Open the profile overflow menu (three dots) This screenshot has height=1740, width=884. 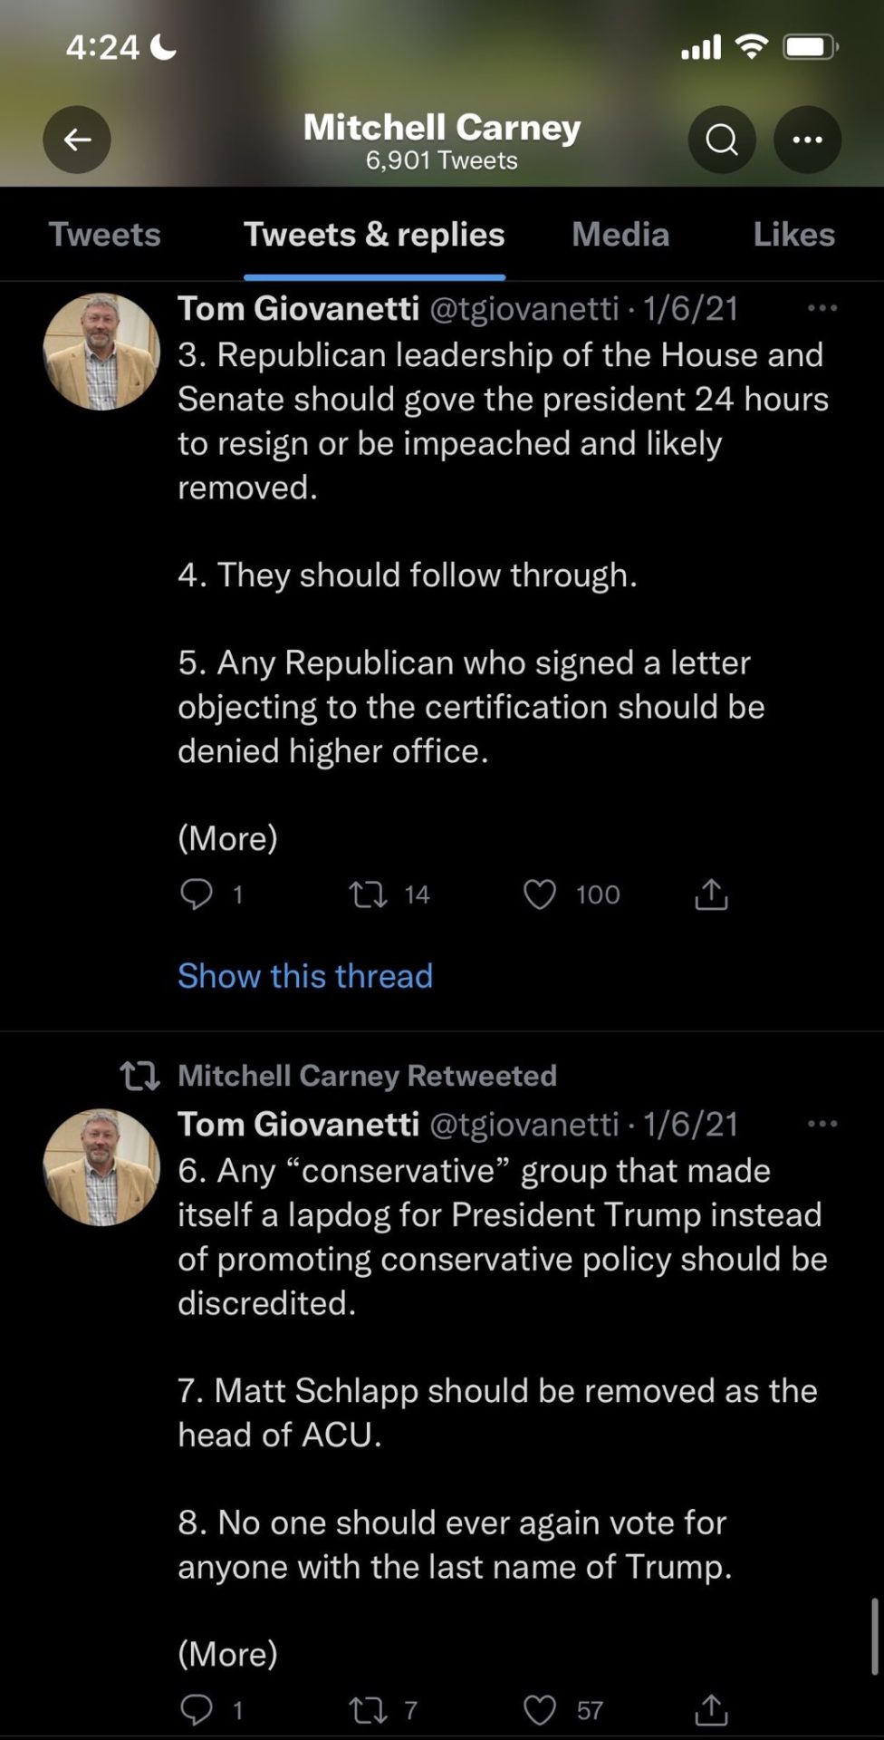[807, 140]
